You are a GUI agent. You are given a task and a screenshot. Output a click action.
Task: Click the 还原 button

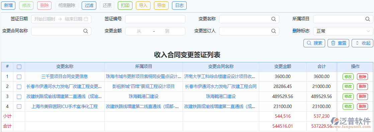pyautogui.click(x=107, y=5)
